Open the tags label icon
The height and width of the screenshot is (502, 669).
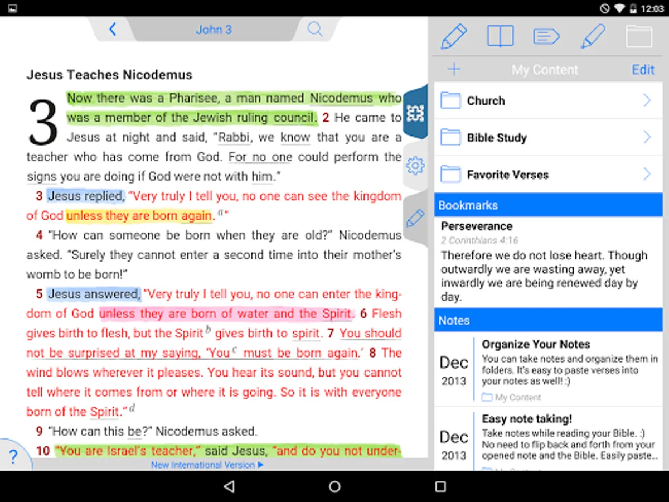click(x=546, y=37)
